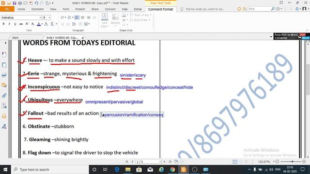Open the File menu
The width and height of the screenshot is (310, 174).
(x=7, y=9)
